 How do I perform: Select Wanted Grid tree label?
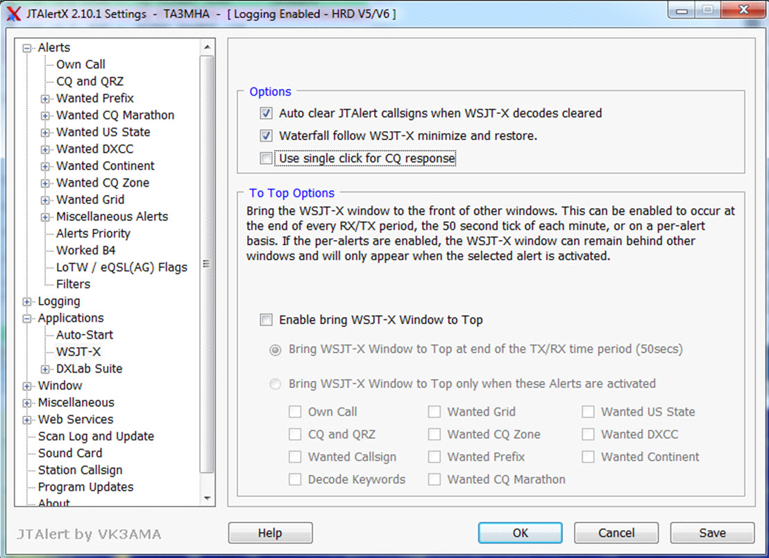tap(90, 200)
